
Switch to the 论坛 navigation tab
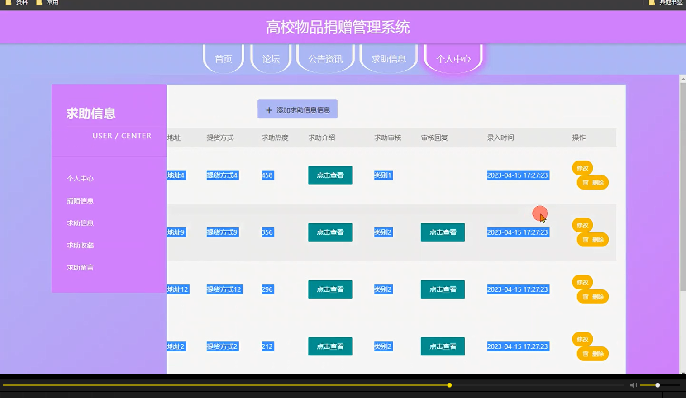pos(270,58)
